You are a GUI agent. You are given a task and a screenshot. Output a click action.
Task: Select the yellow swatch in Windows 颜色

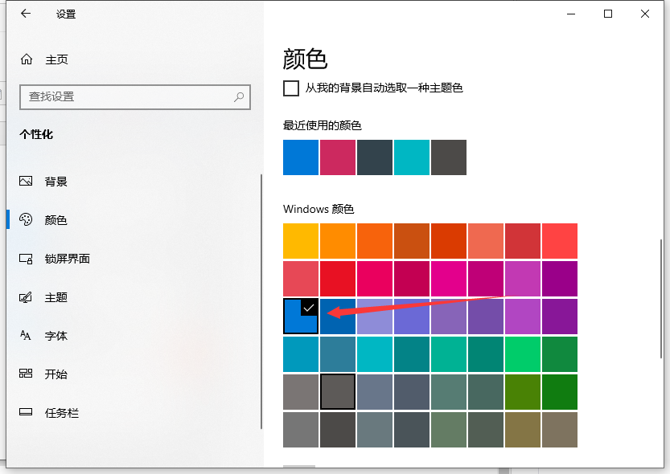[301, 240]
